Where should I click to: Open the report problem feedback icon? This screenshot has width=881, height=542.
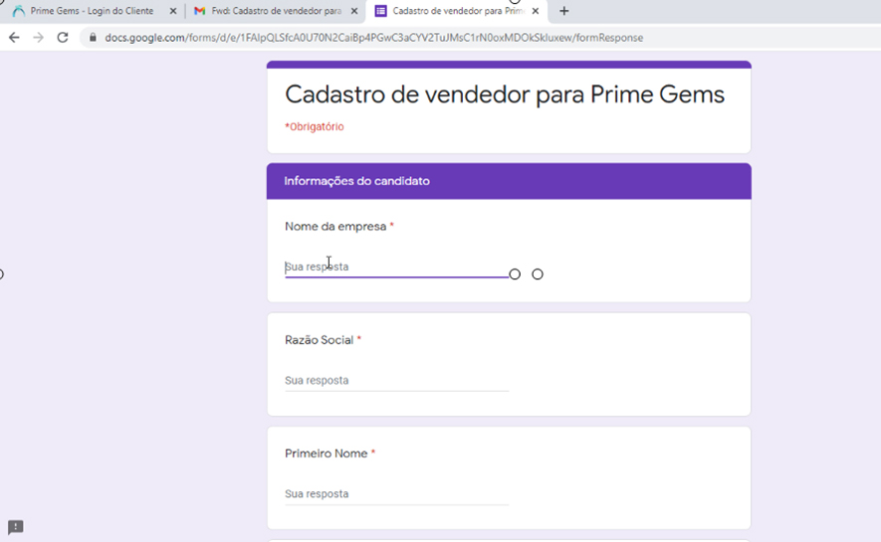coord(15,527)
